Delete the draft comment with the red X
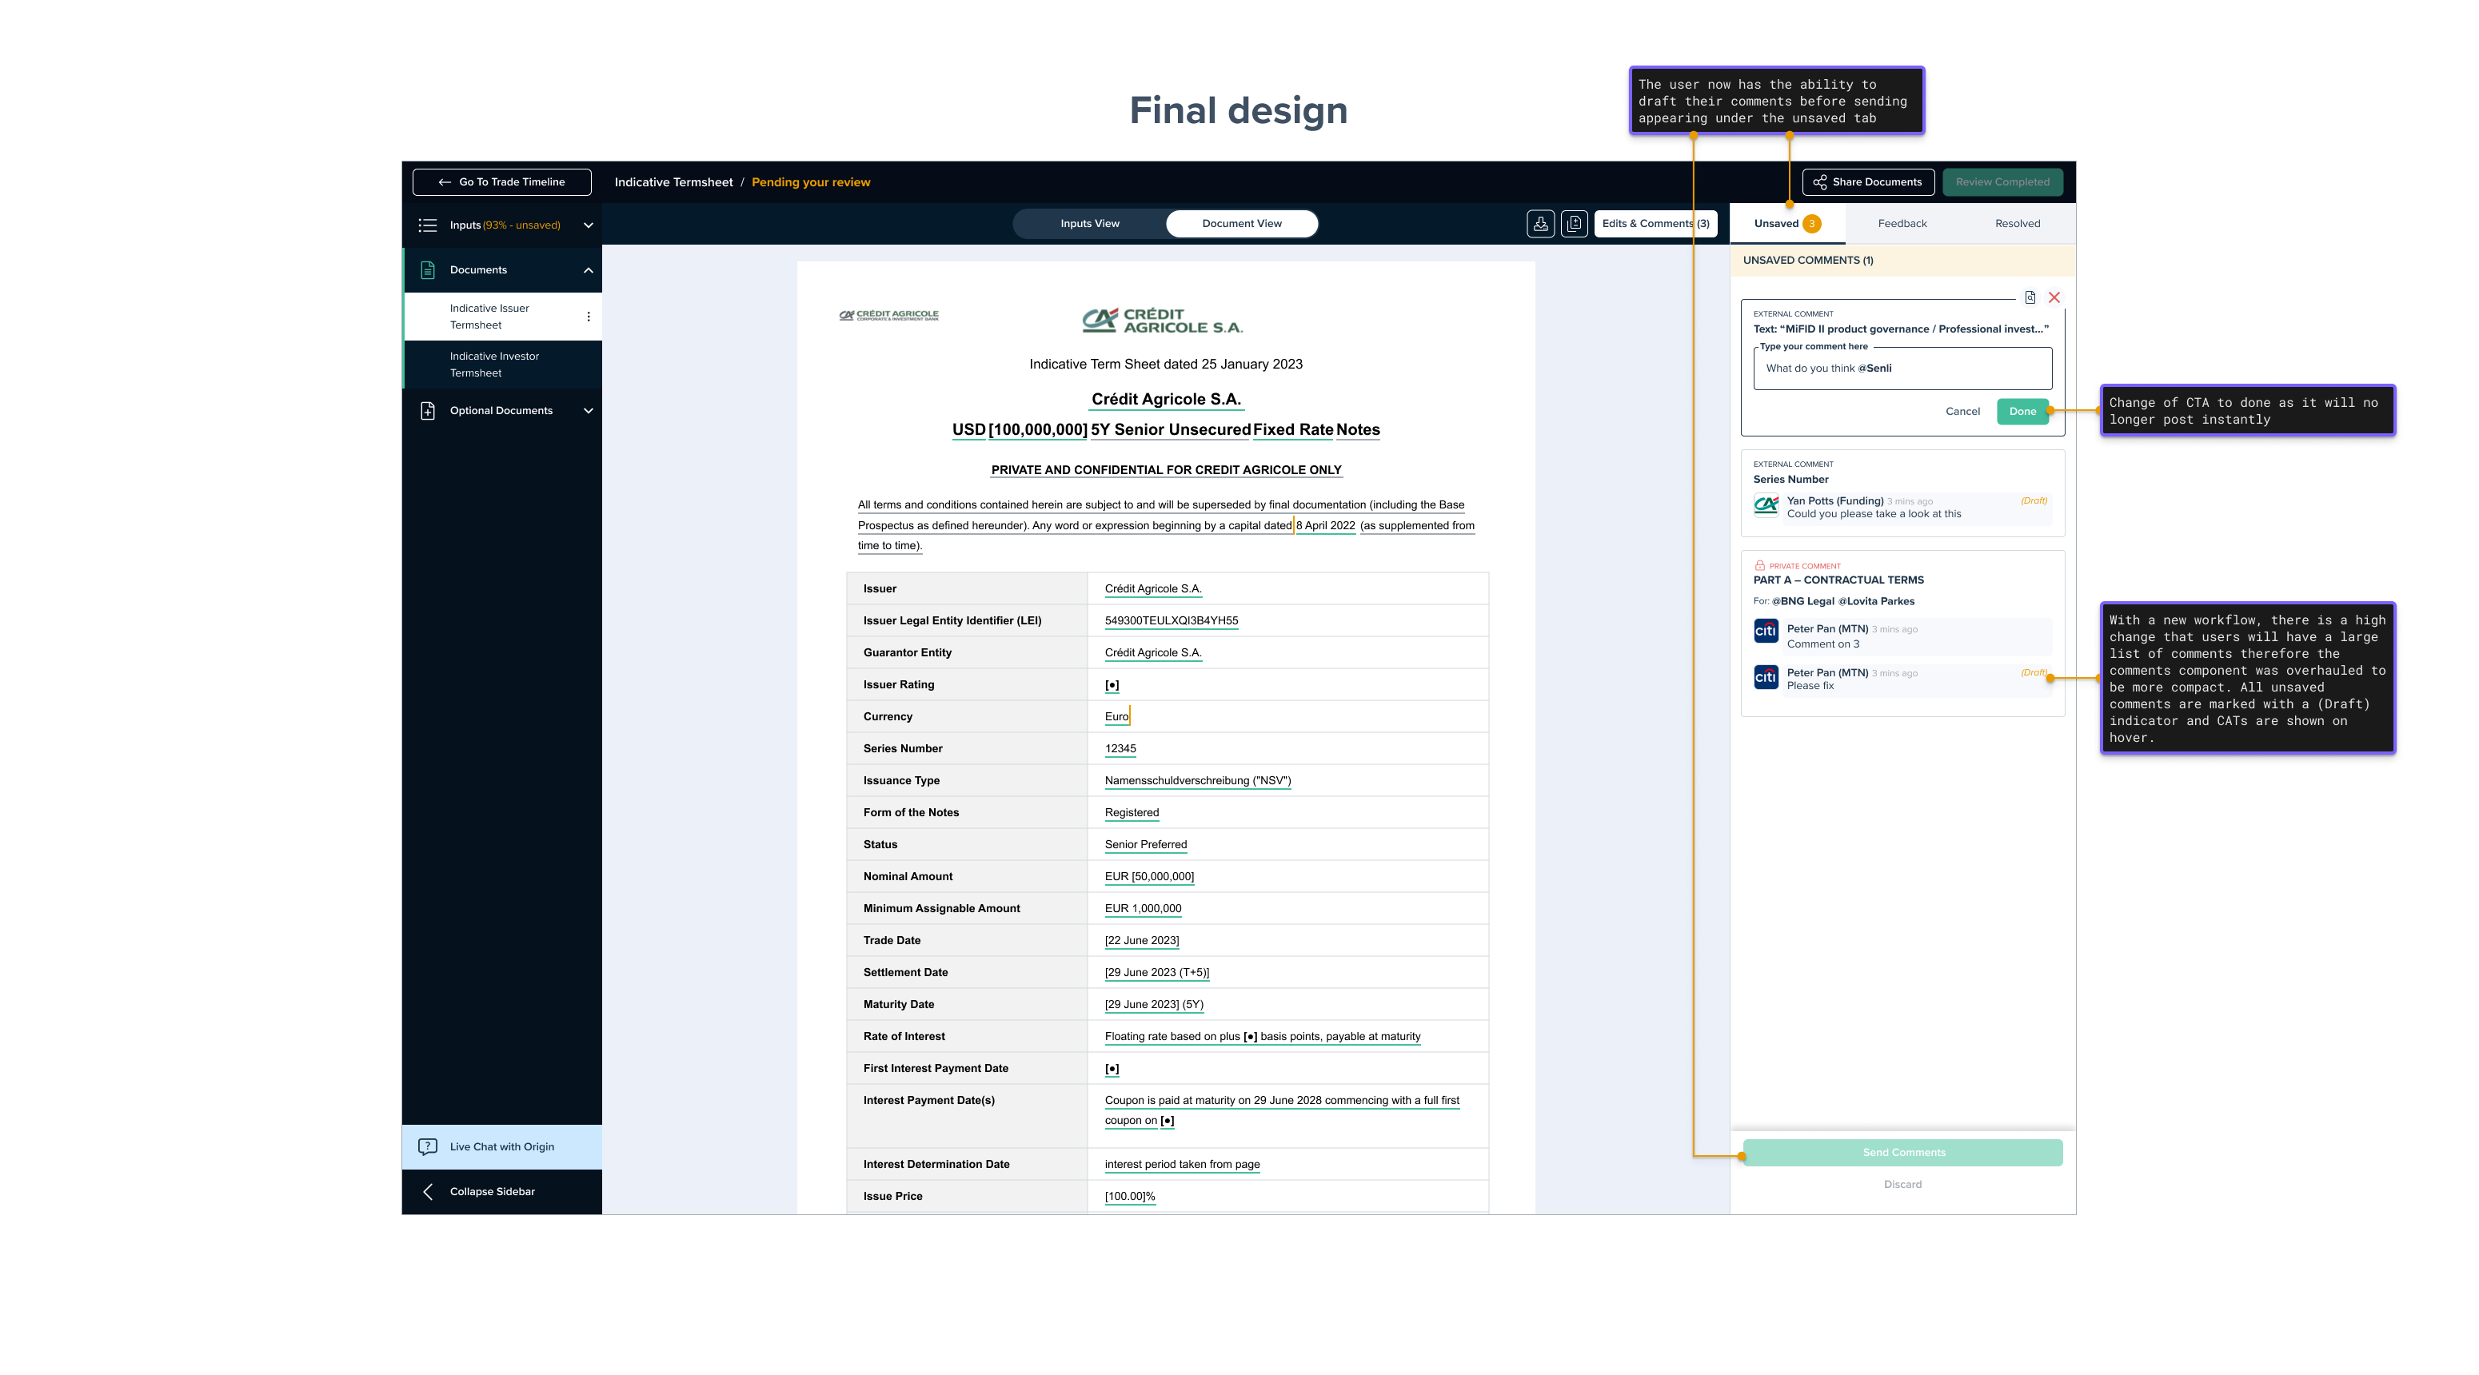 click(x=2054, y=297)
